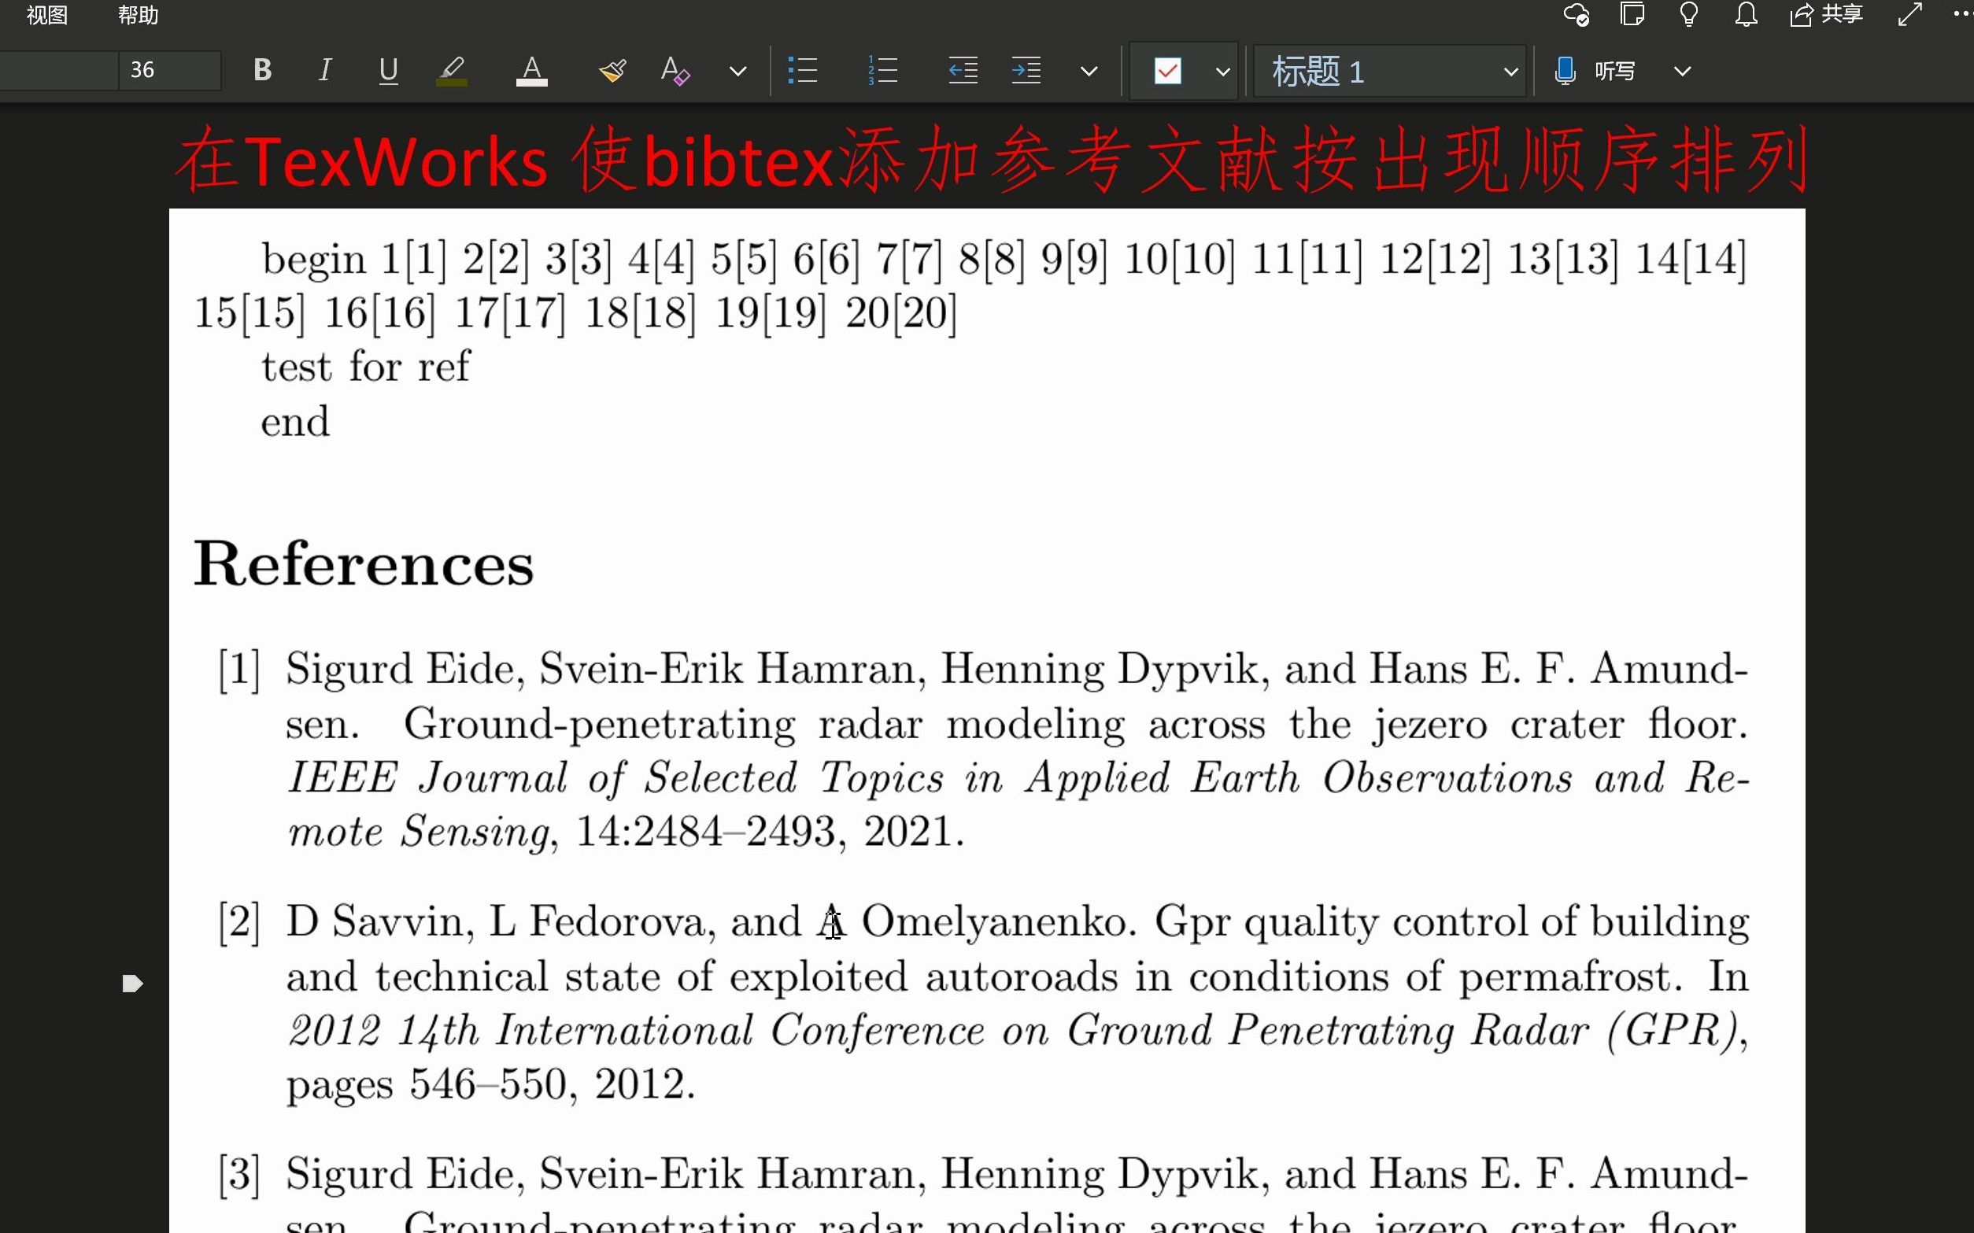Click reference label [2]

click(240, 922)
